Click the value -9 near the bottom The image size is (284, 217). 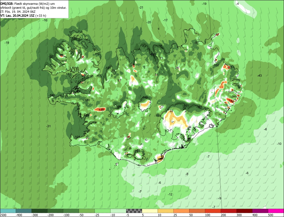(220, 198)
